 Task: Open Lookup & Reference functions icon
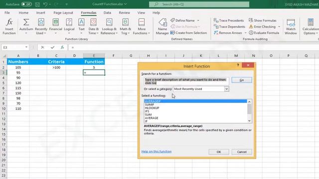109,22
